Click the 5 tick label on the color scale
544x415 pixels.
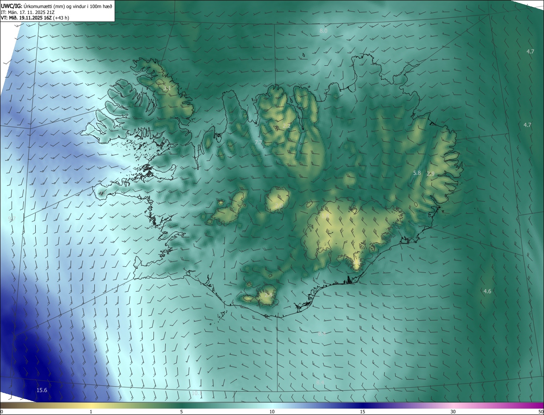181,412
